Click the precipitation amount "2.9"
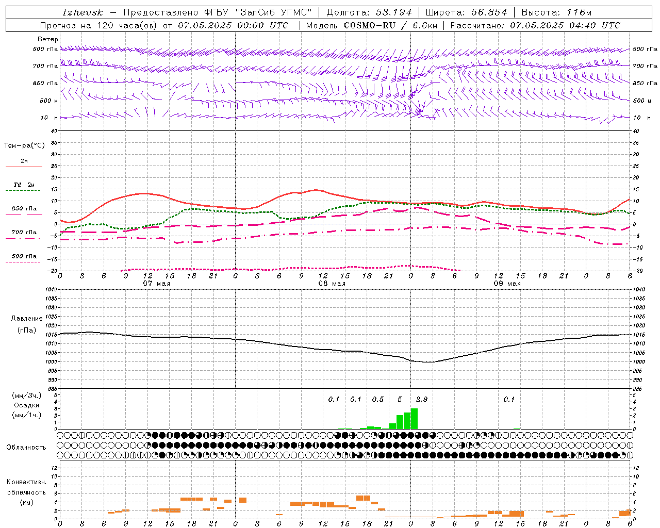660x528 pixels. click(421, 400)
